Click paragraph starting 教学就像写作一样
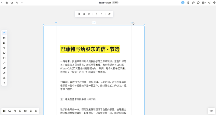Image resolution: width=216 pixels, height=115 pixels. coord(93,111)
